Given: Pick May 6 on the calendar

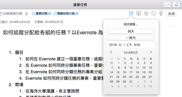Looking at the screenshot, I should (x=151, y=63).
